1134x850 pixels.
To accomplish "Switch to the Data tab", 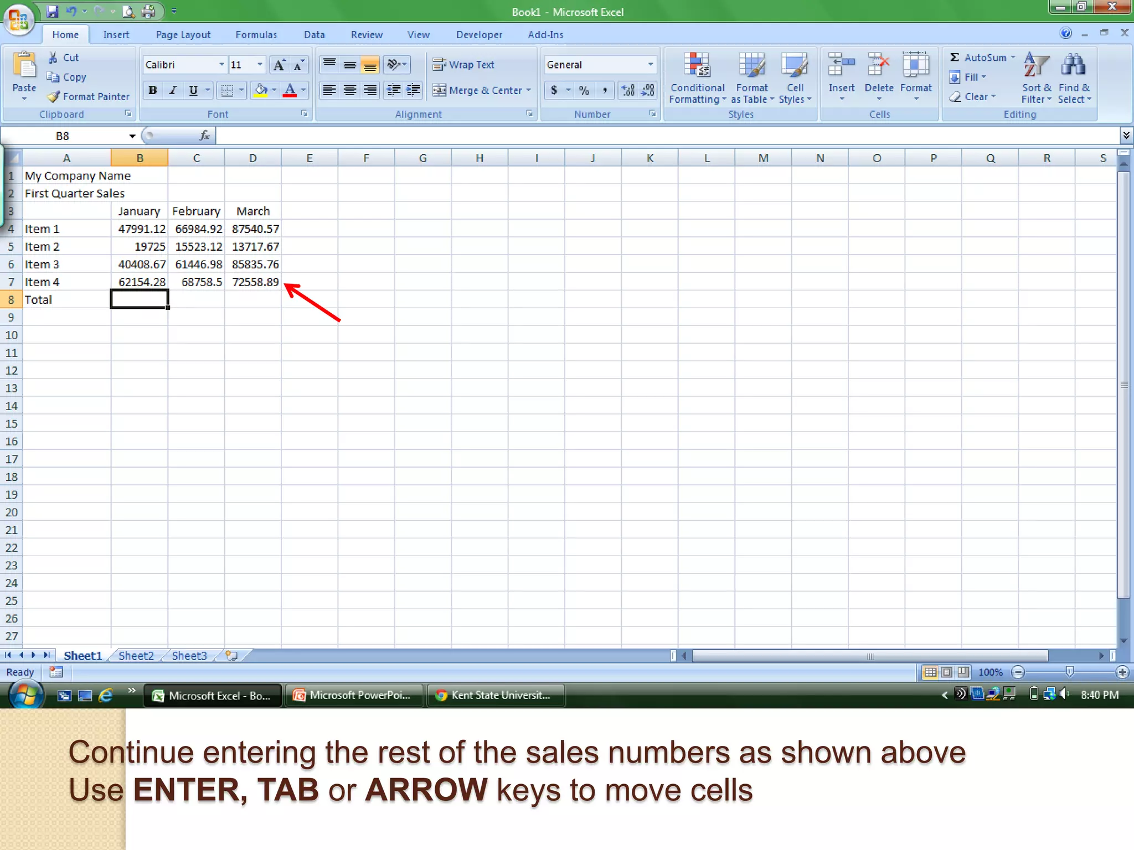I will coord(314,34).
